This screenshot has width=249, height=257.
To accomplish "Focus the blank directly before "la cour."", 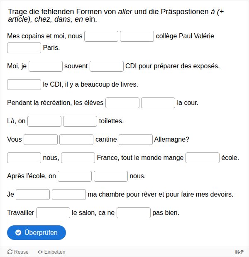I will tap(158, 103).
